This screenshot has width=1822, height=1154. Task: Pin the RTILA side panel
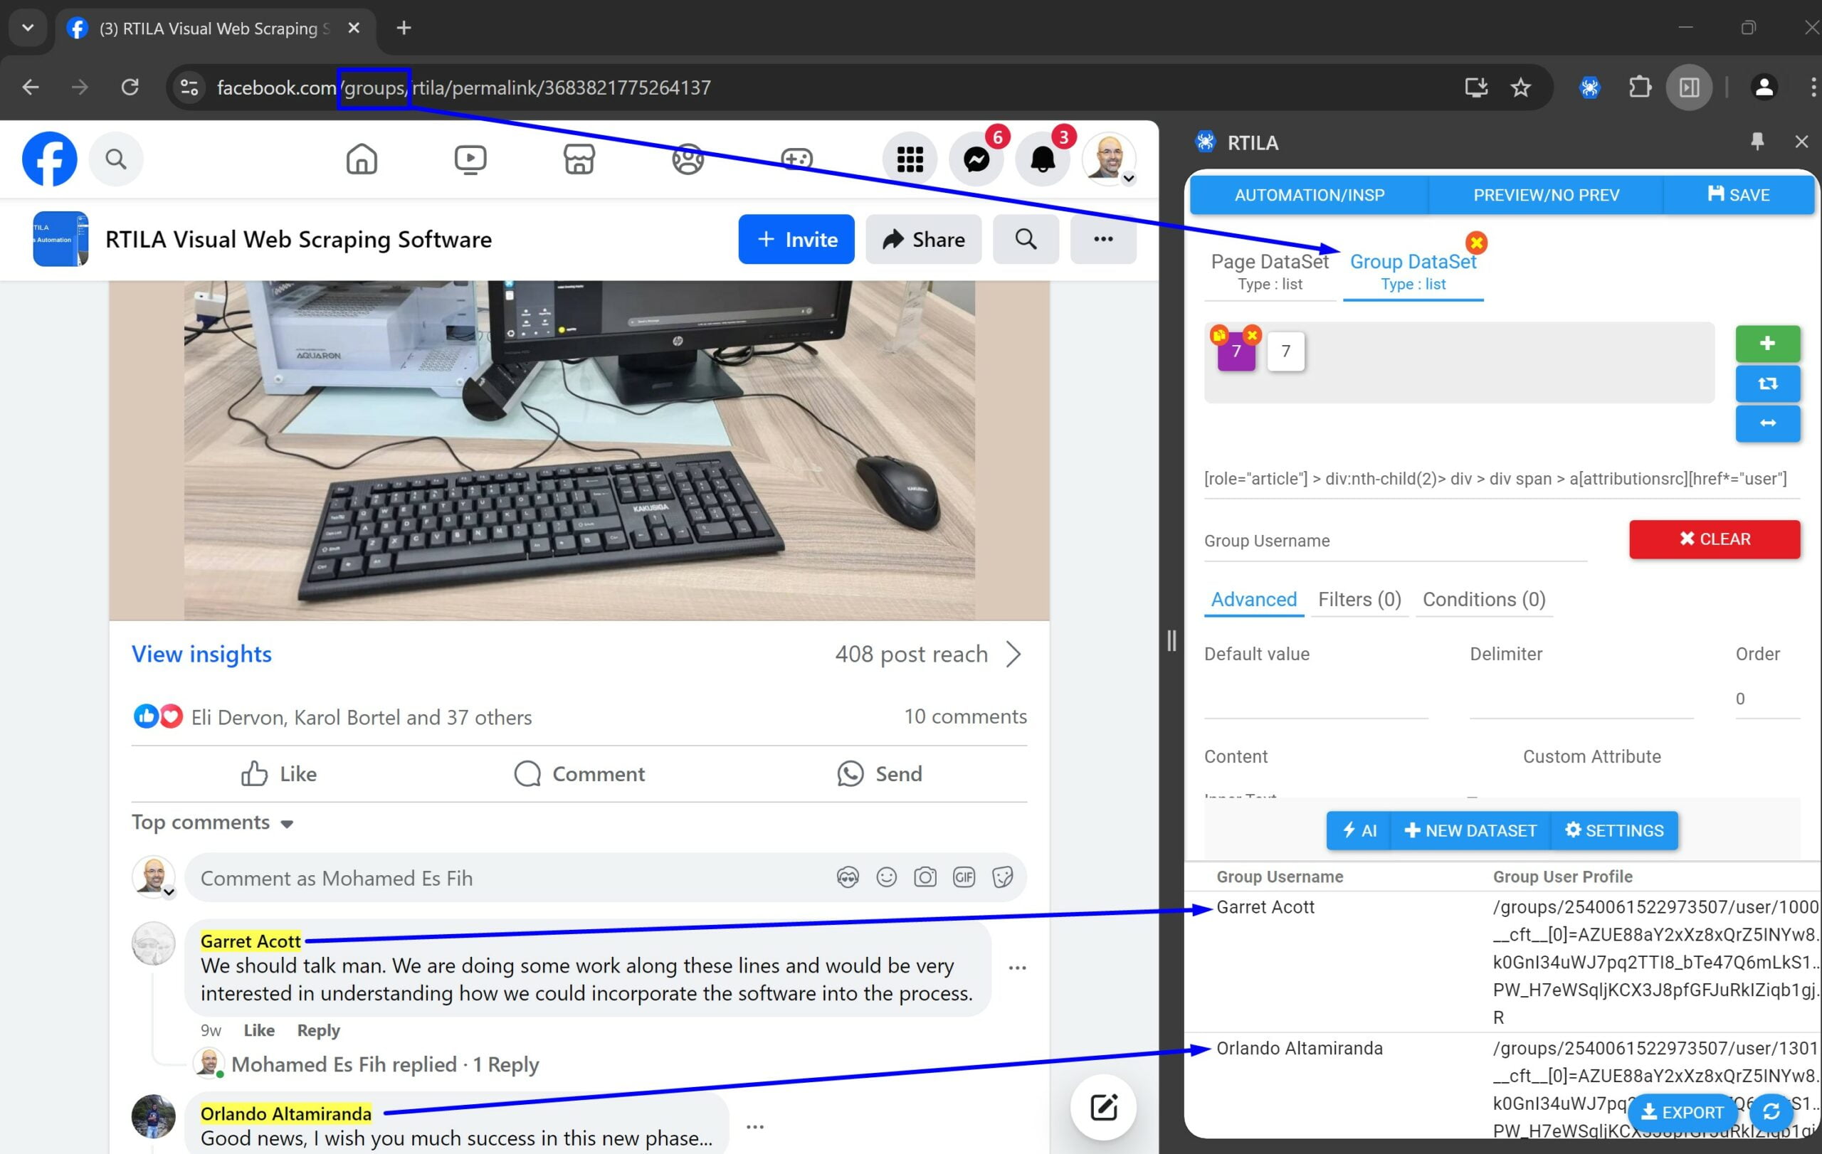tap(1757, 142)
